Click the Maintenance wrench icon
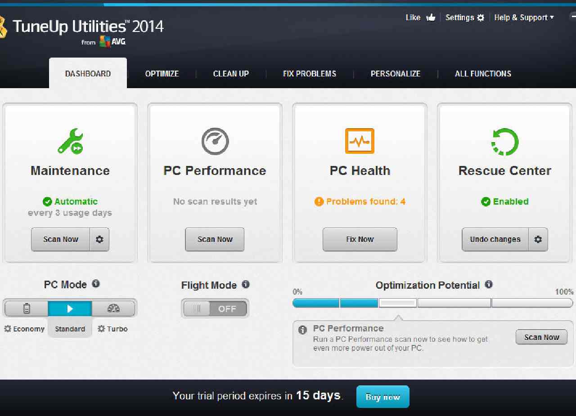The width and height of the screenshot is (576, 416). (x=70, y=141)
